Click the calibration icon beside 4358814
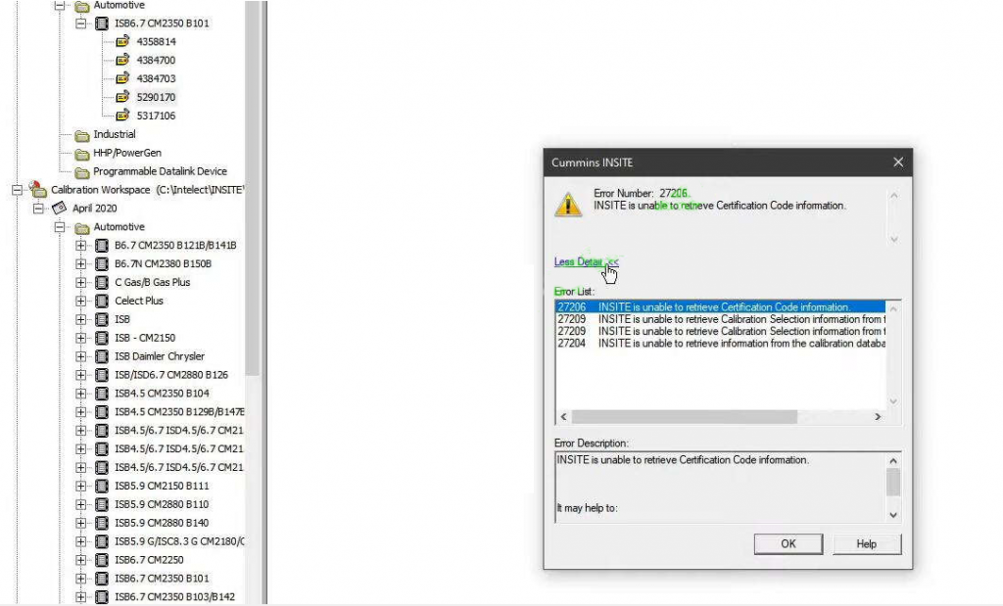The image size is (1003, 606). coord(122,41)
